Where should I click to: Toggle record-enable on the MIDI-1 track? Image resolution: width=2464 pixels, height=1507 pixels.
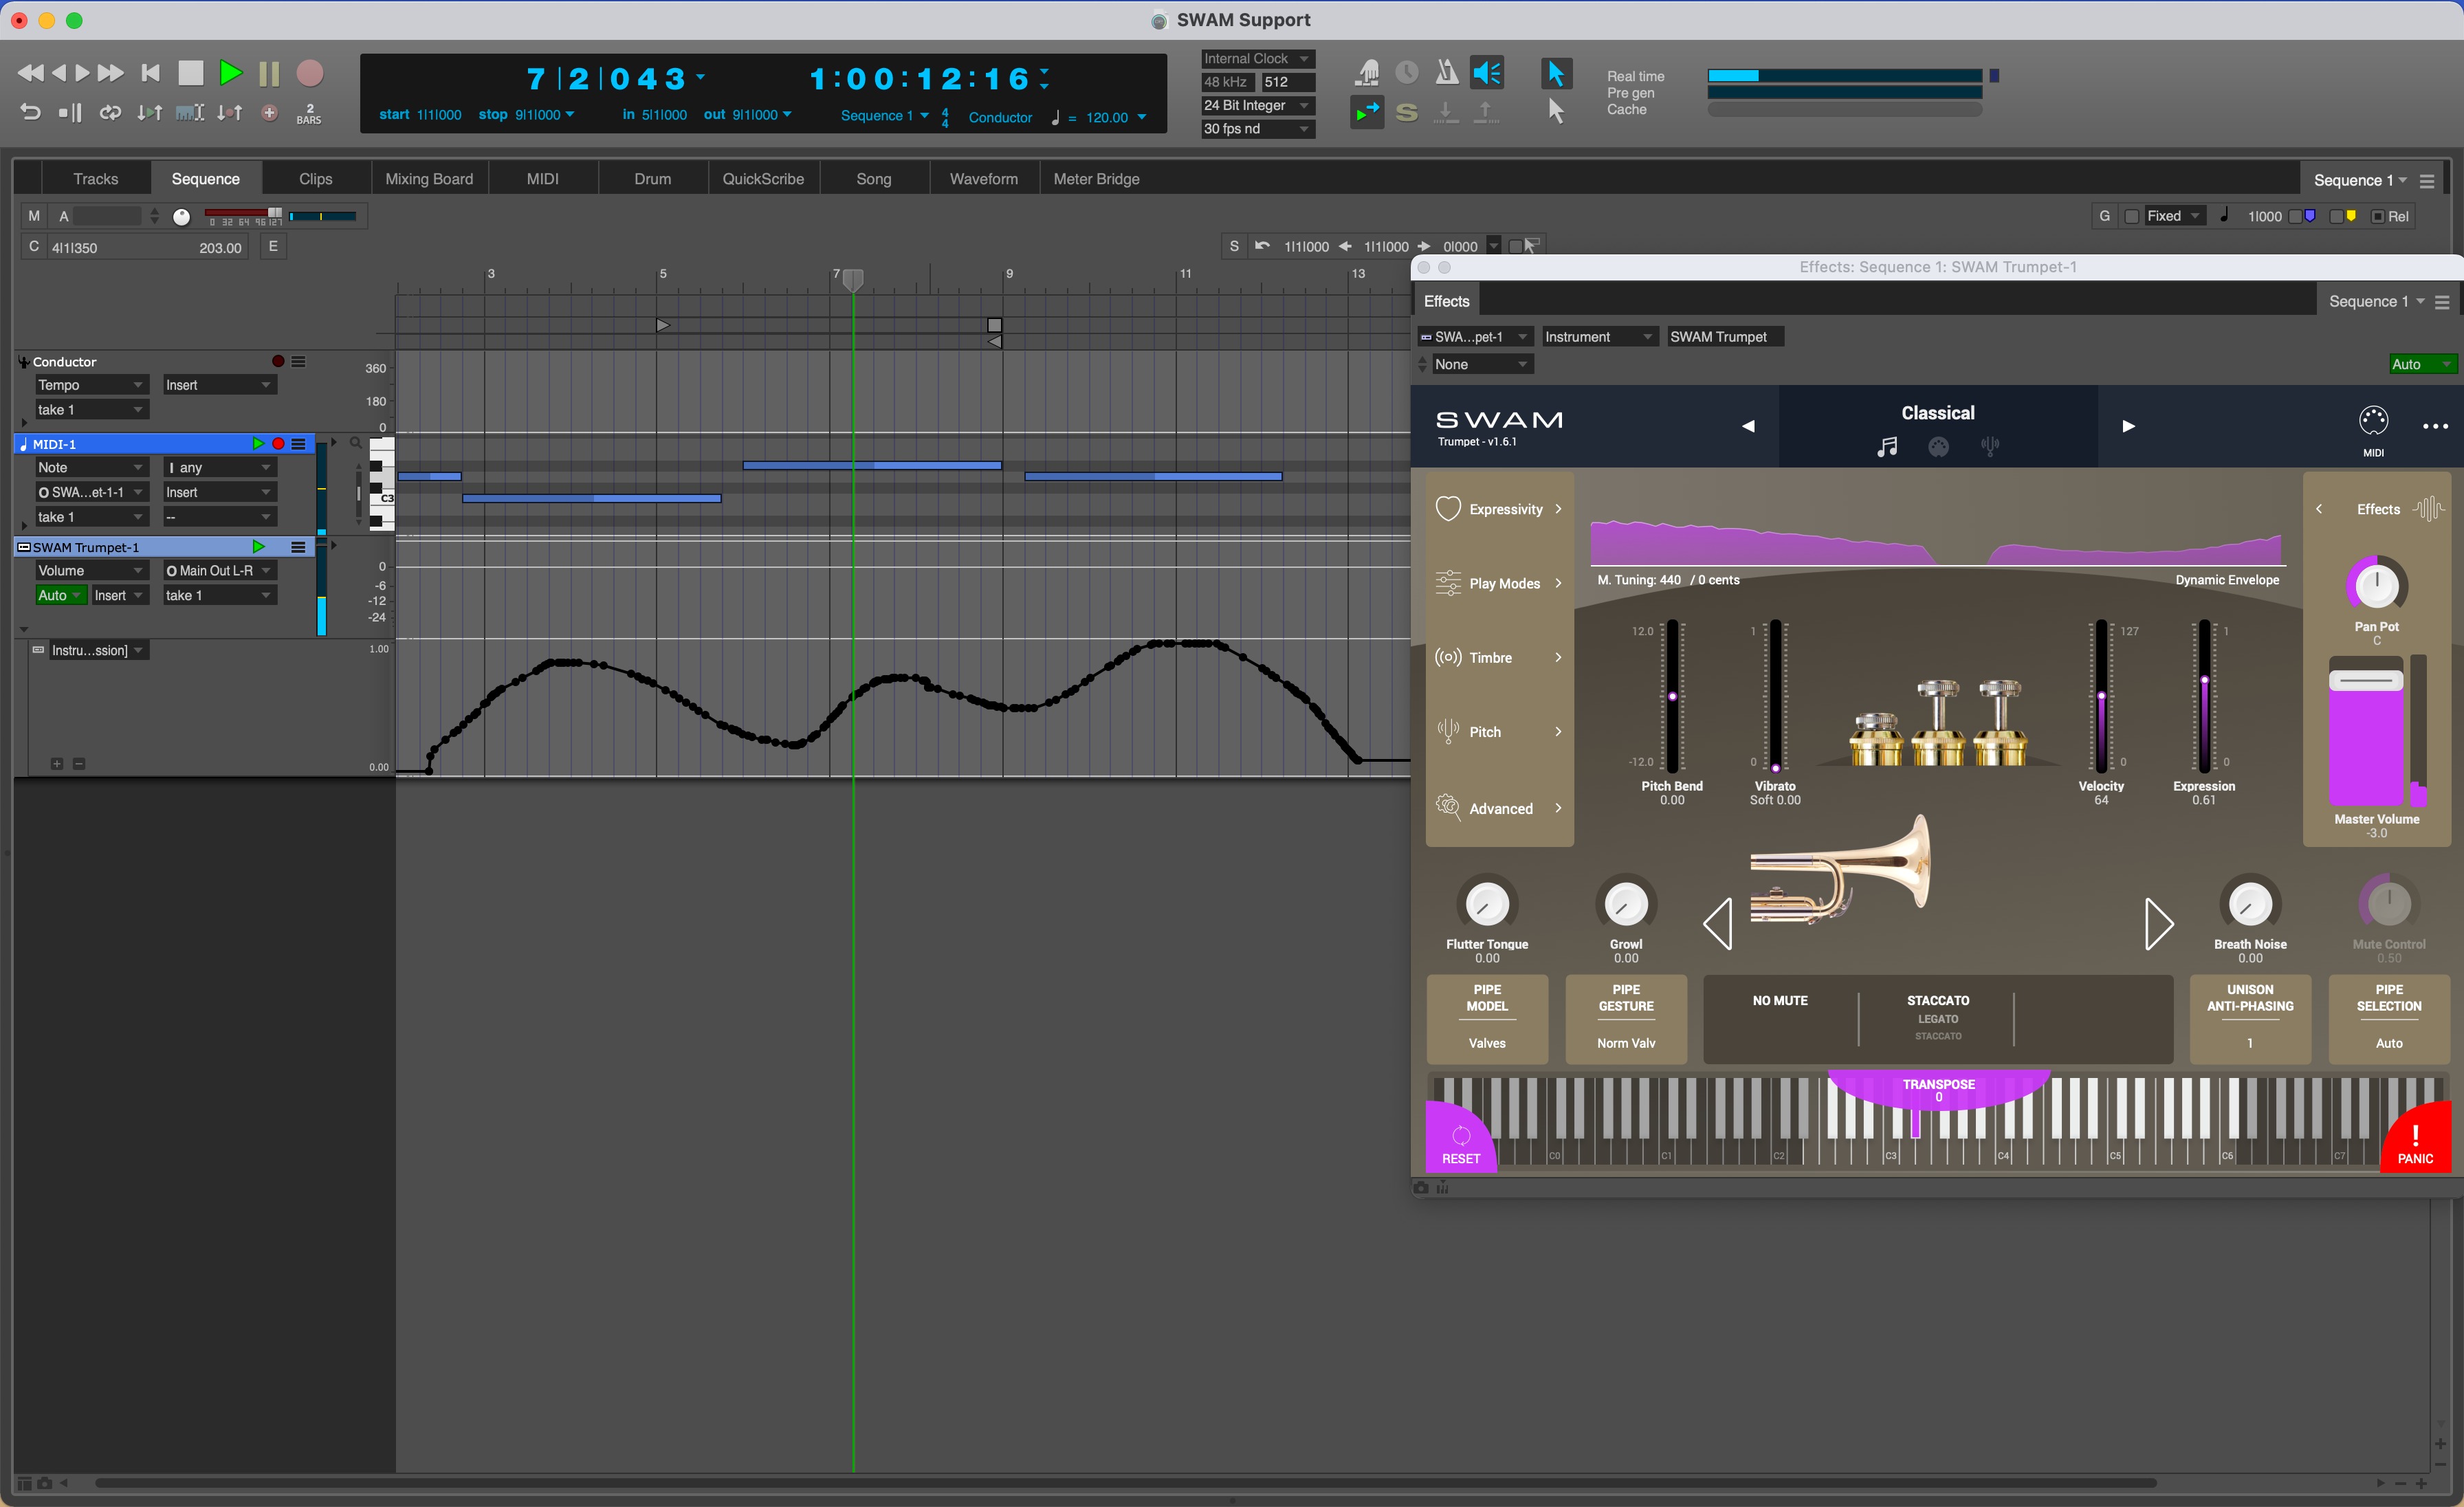(278, 444)
